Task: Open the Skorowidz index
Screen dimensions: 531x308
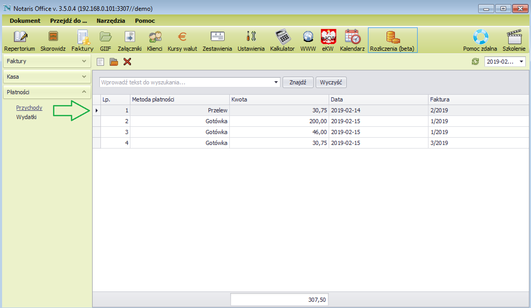Action: [53, 41]
